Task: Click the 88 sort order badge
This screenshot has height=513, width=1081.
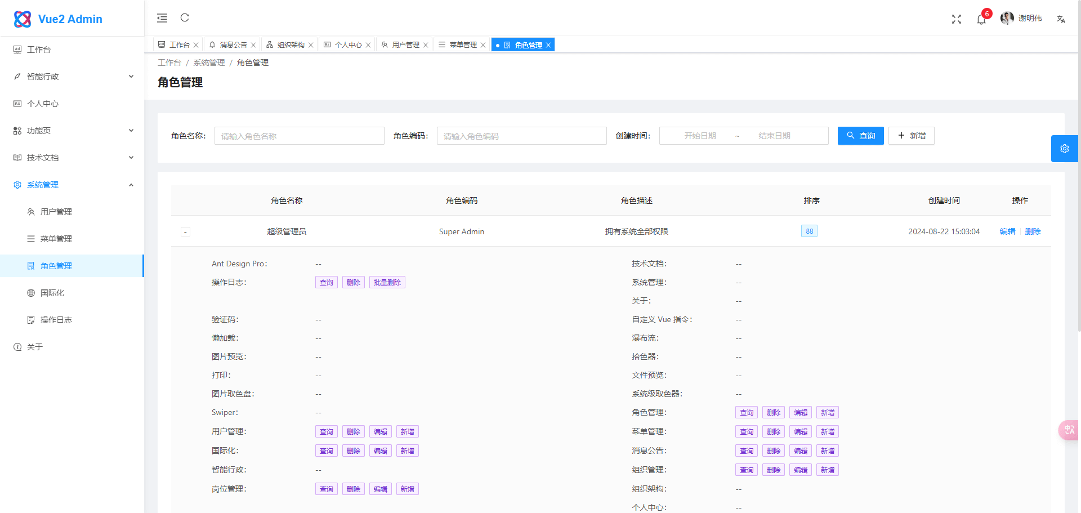Action: tap(809, 231)
